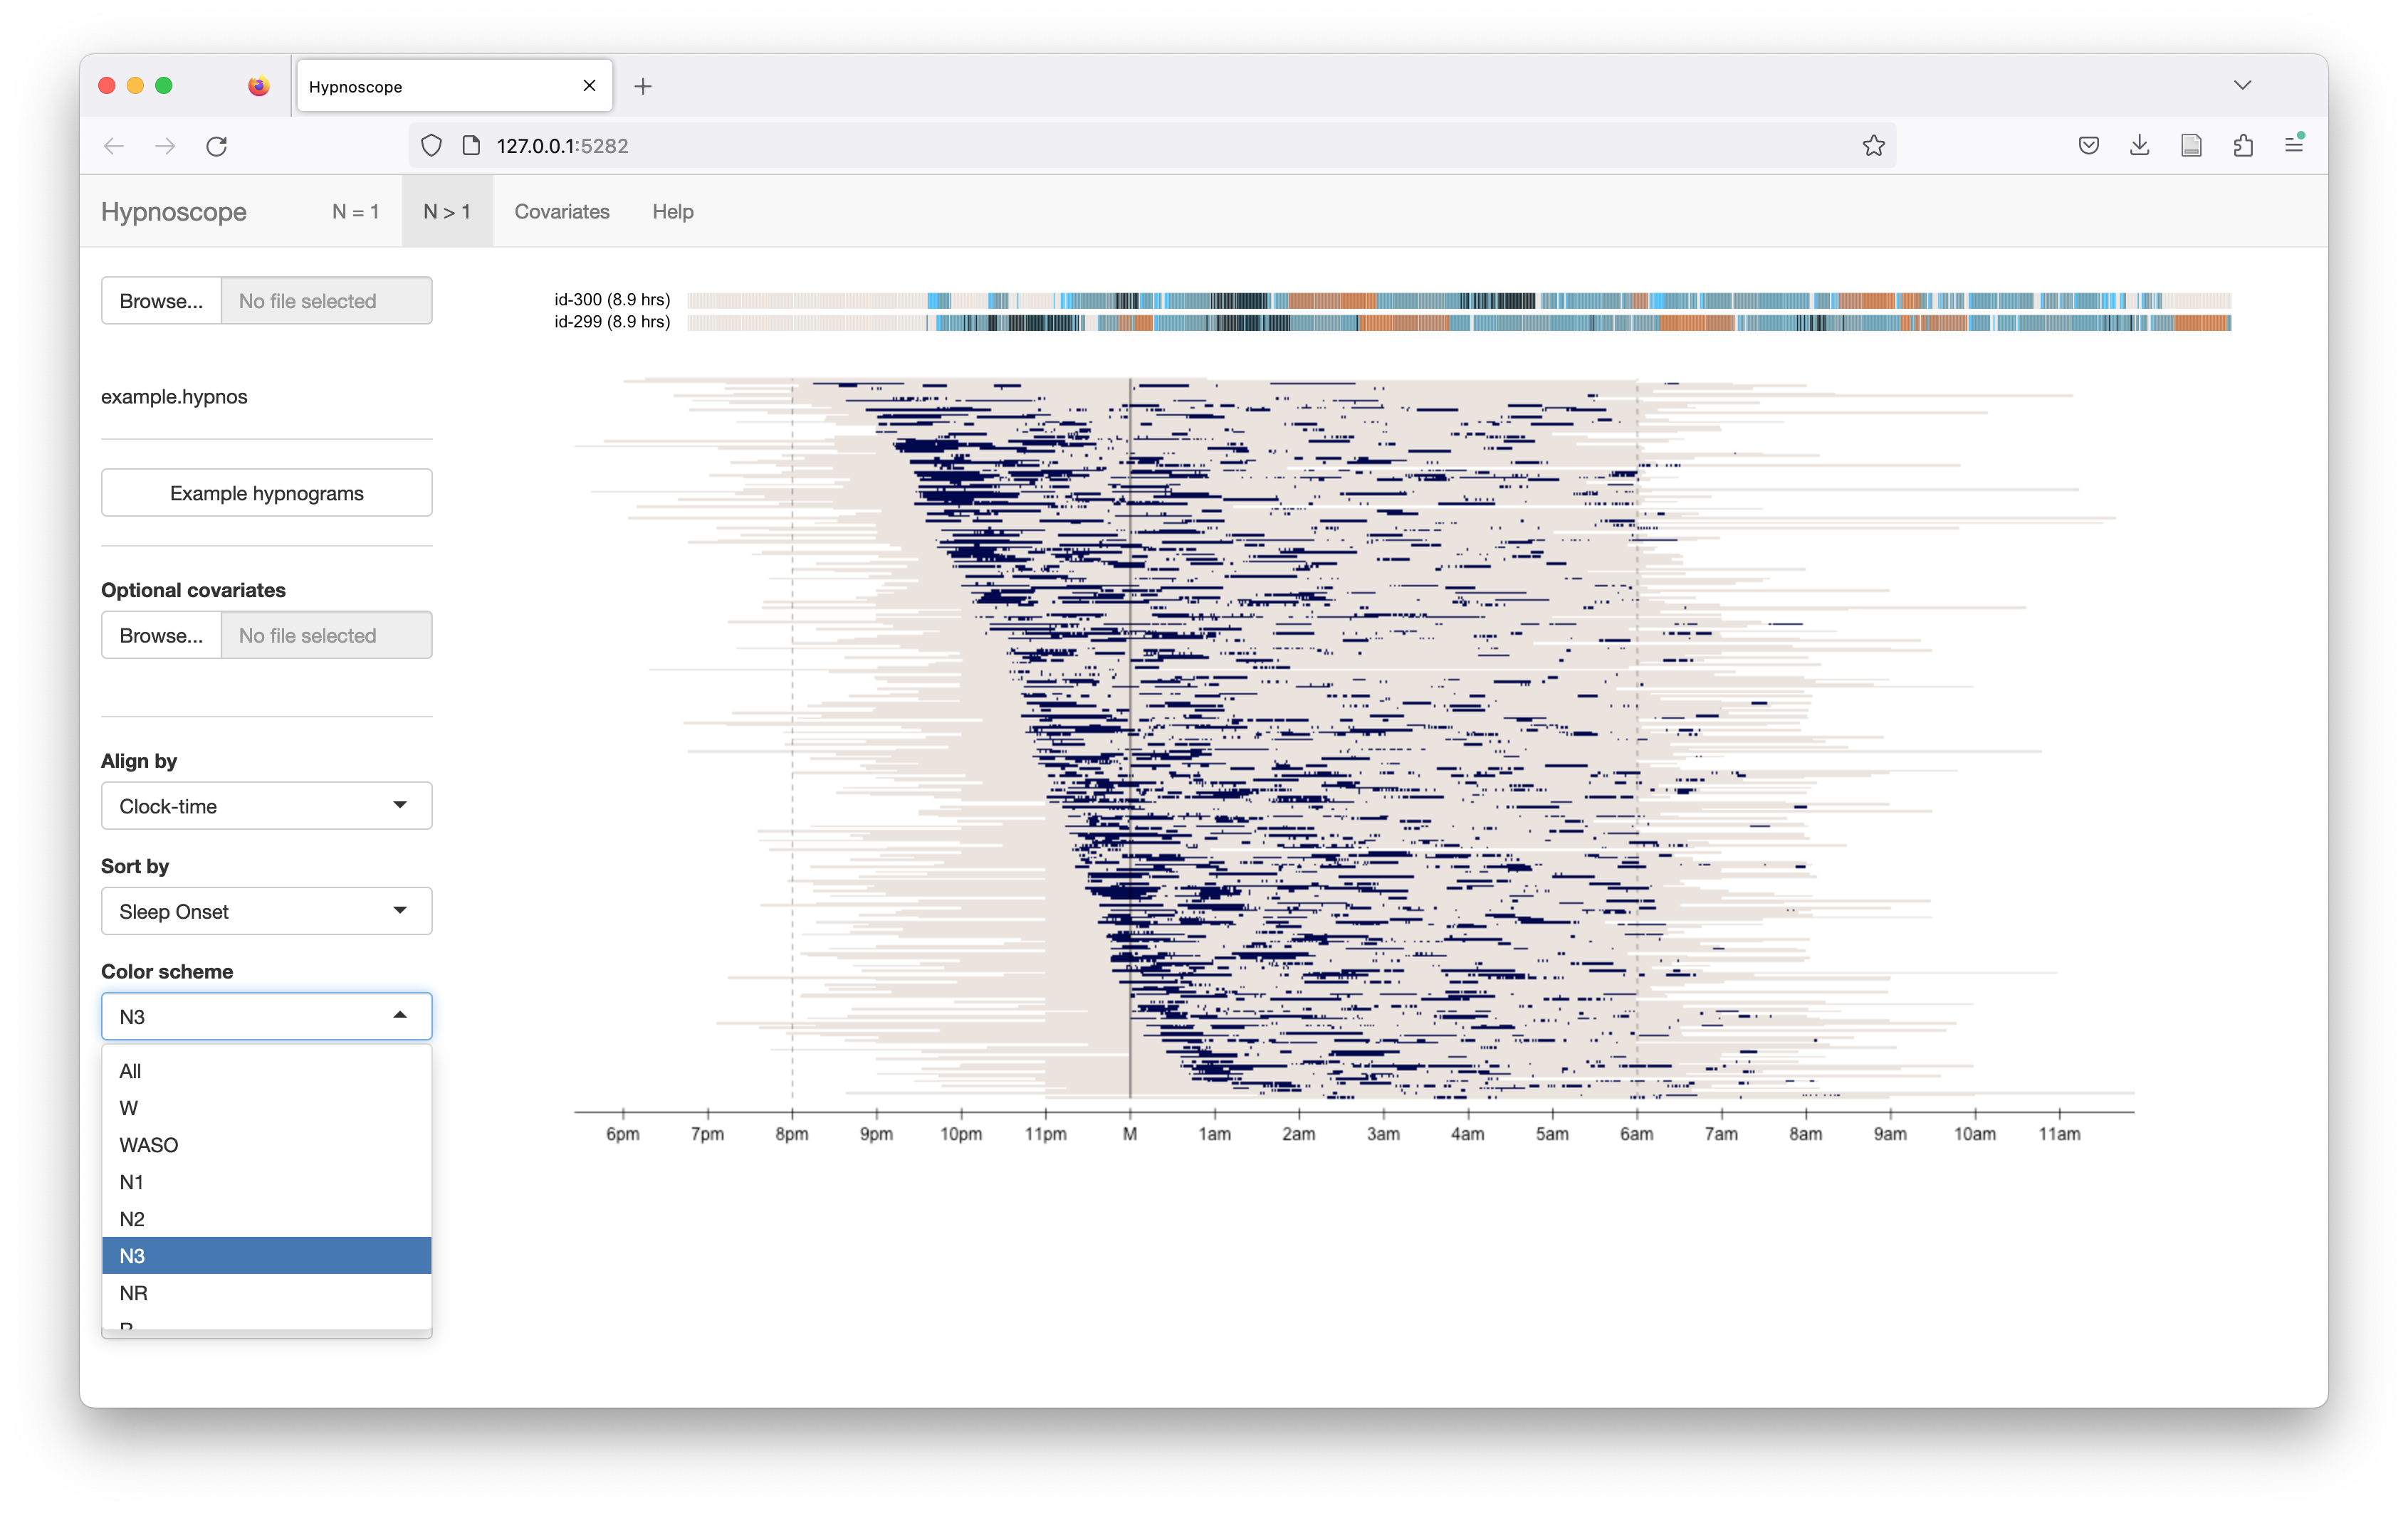Choose WASO from the color scheme list

tap(149, 1145)
